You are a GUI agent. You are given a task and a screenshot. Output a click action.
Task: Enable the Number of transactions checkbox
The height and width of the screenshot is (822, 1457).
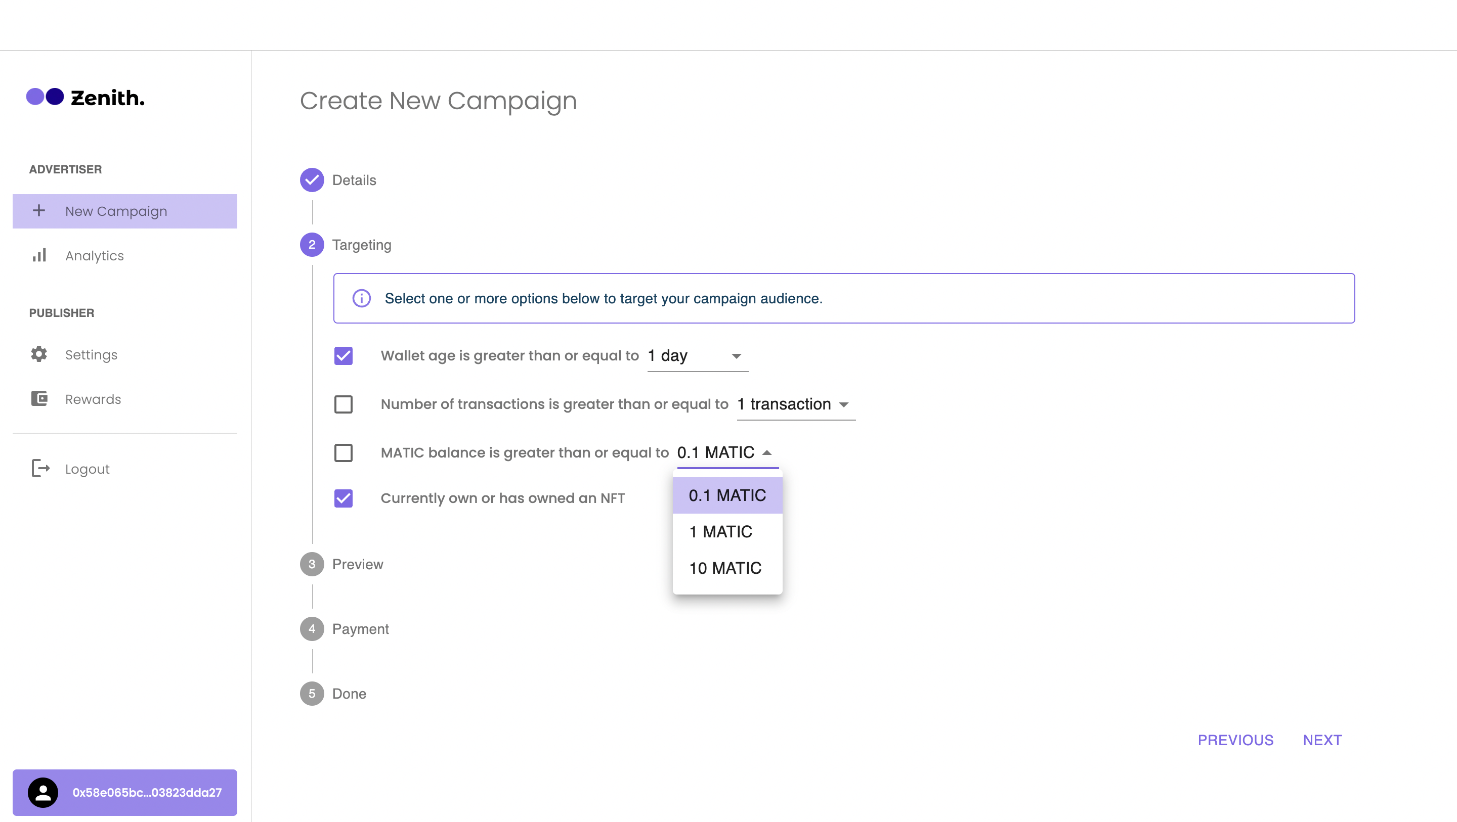tap(344, 404)
